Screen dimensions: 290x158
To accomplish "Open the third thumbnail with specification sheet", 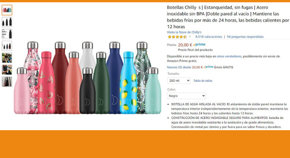I will pyautogui.click(x=7, y=34).
